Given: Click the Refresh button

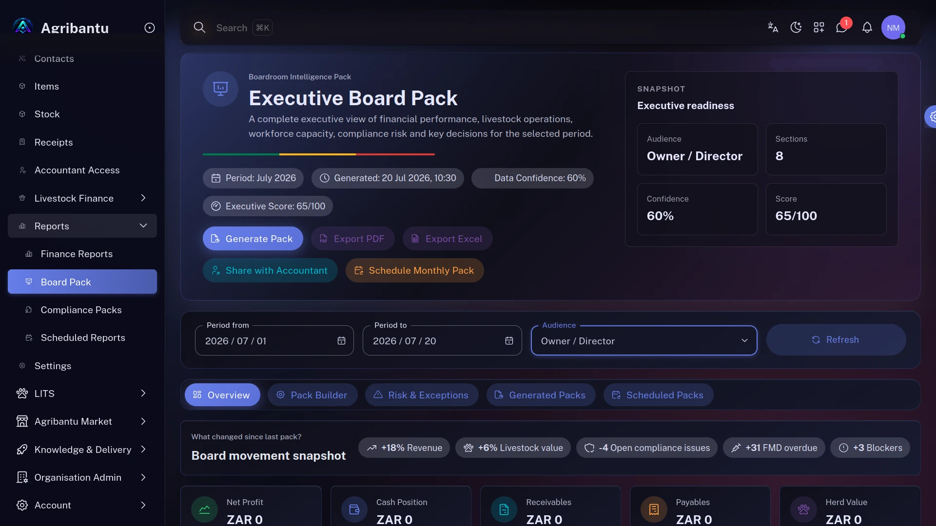Looking at the screenshot, I should point(836,340).
